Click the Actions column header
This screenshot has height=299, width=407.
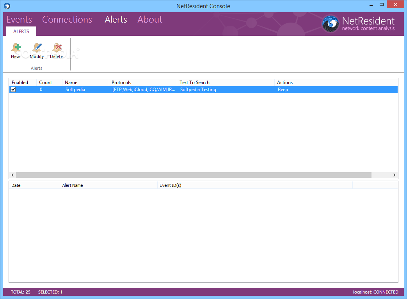click(336, 82)
